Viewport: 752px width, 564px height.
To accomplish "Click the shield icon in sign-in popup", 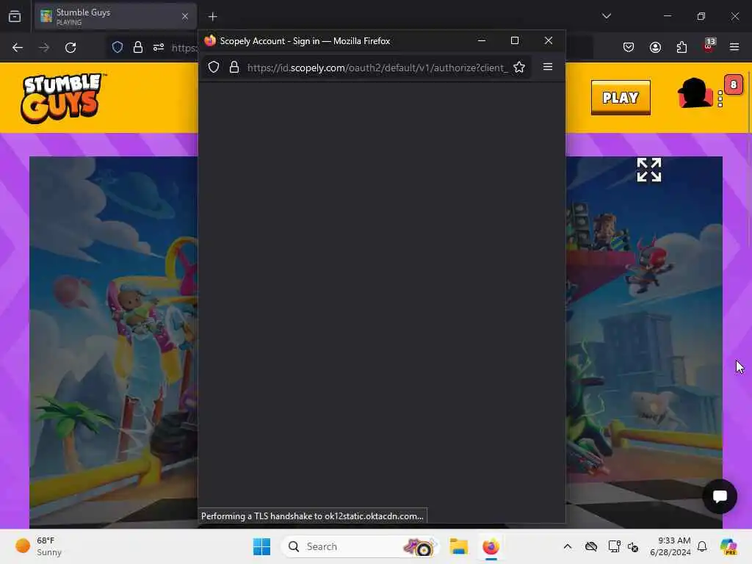I will pyautogui.click(x=214, y=67).
